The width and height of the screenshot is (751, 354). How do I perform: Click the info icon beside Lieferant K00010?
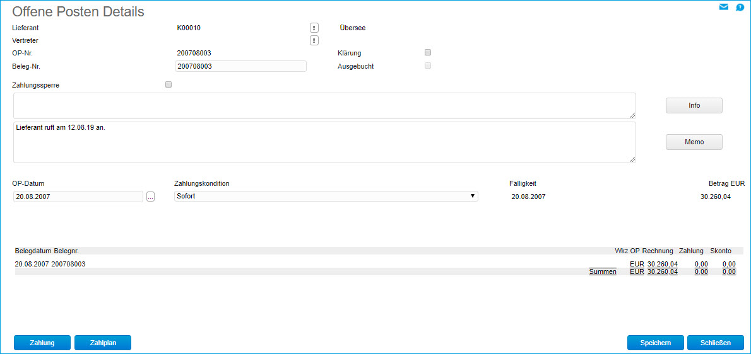[314, 28]
